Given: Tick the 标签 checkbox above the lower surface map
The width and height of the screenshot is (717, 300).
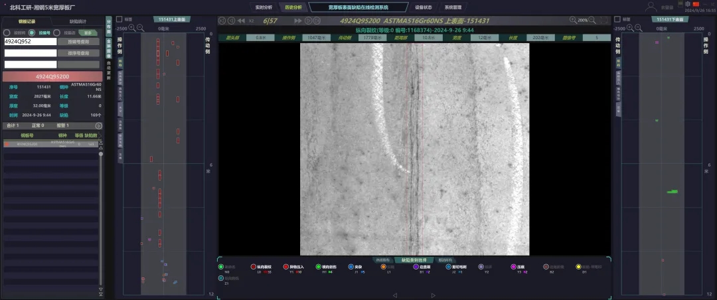Looking at the screenshot, I should tap(617, 19).
